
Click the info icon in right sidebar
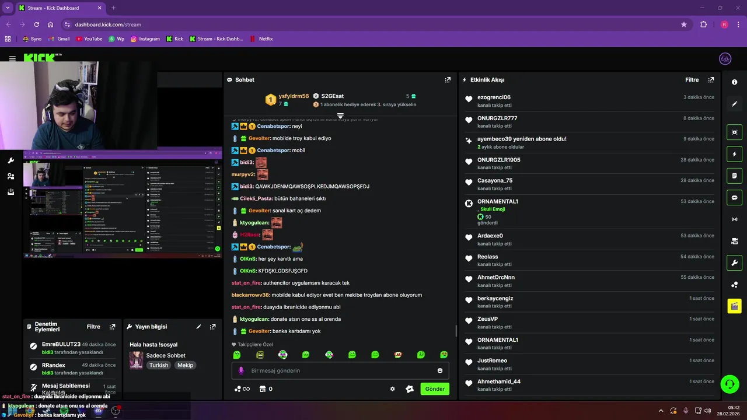734,82
